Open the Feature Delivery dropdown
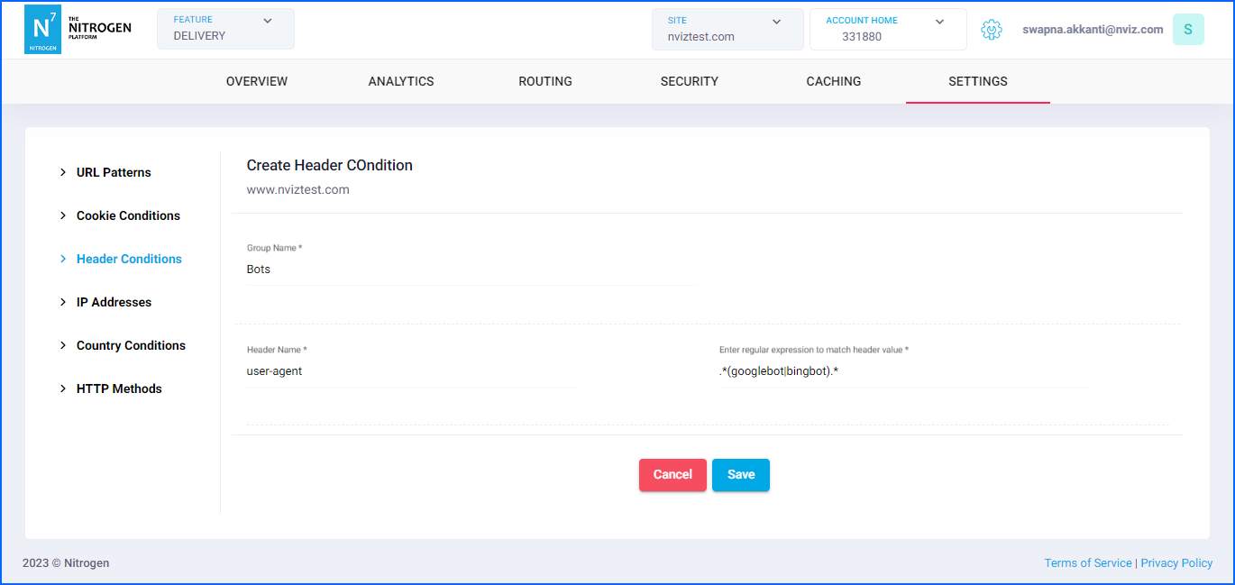This screenshot has width=1235, height=585. coord(225,29)
